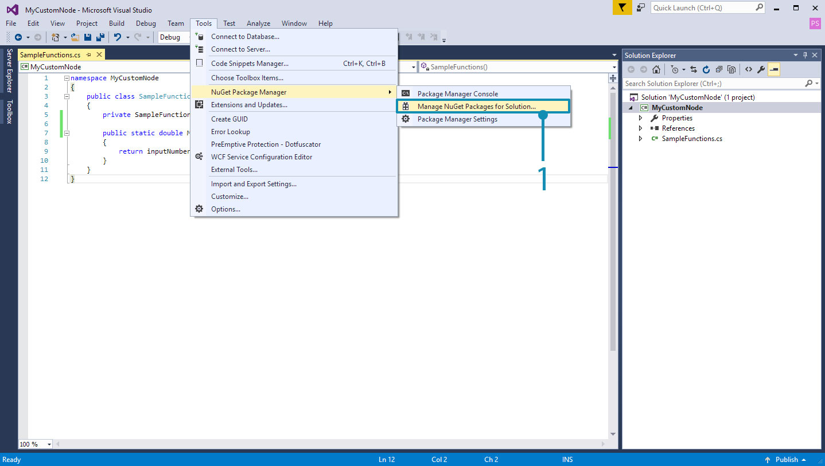825x466 pixels.
Task: Open the Analyze menu
Action: click(x=258, y=24)
